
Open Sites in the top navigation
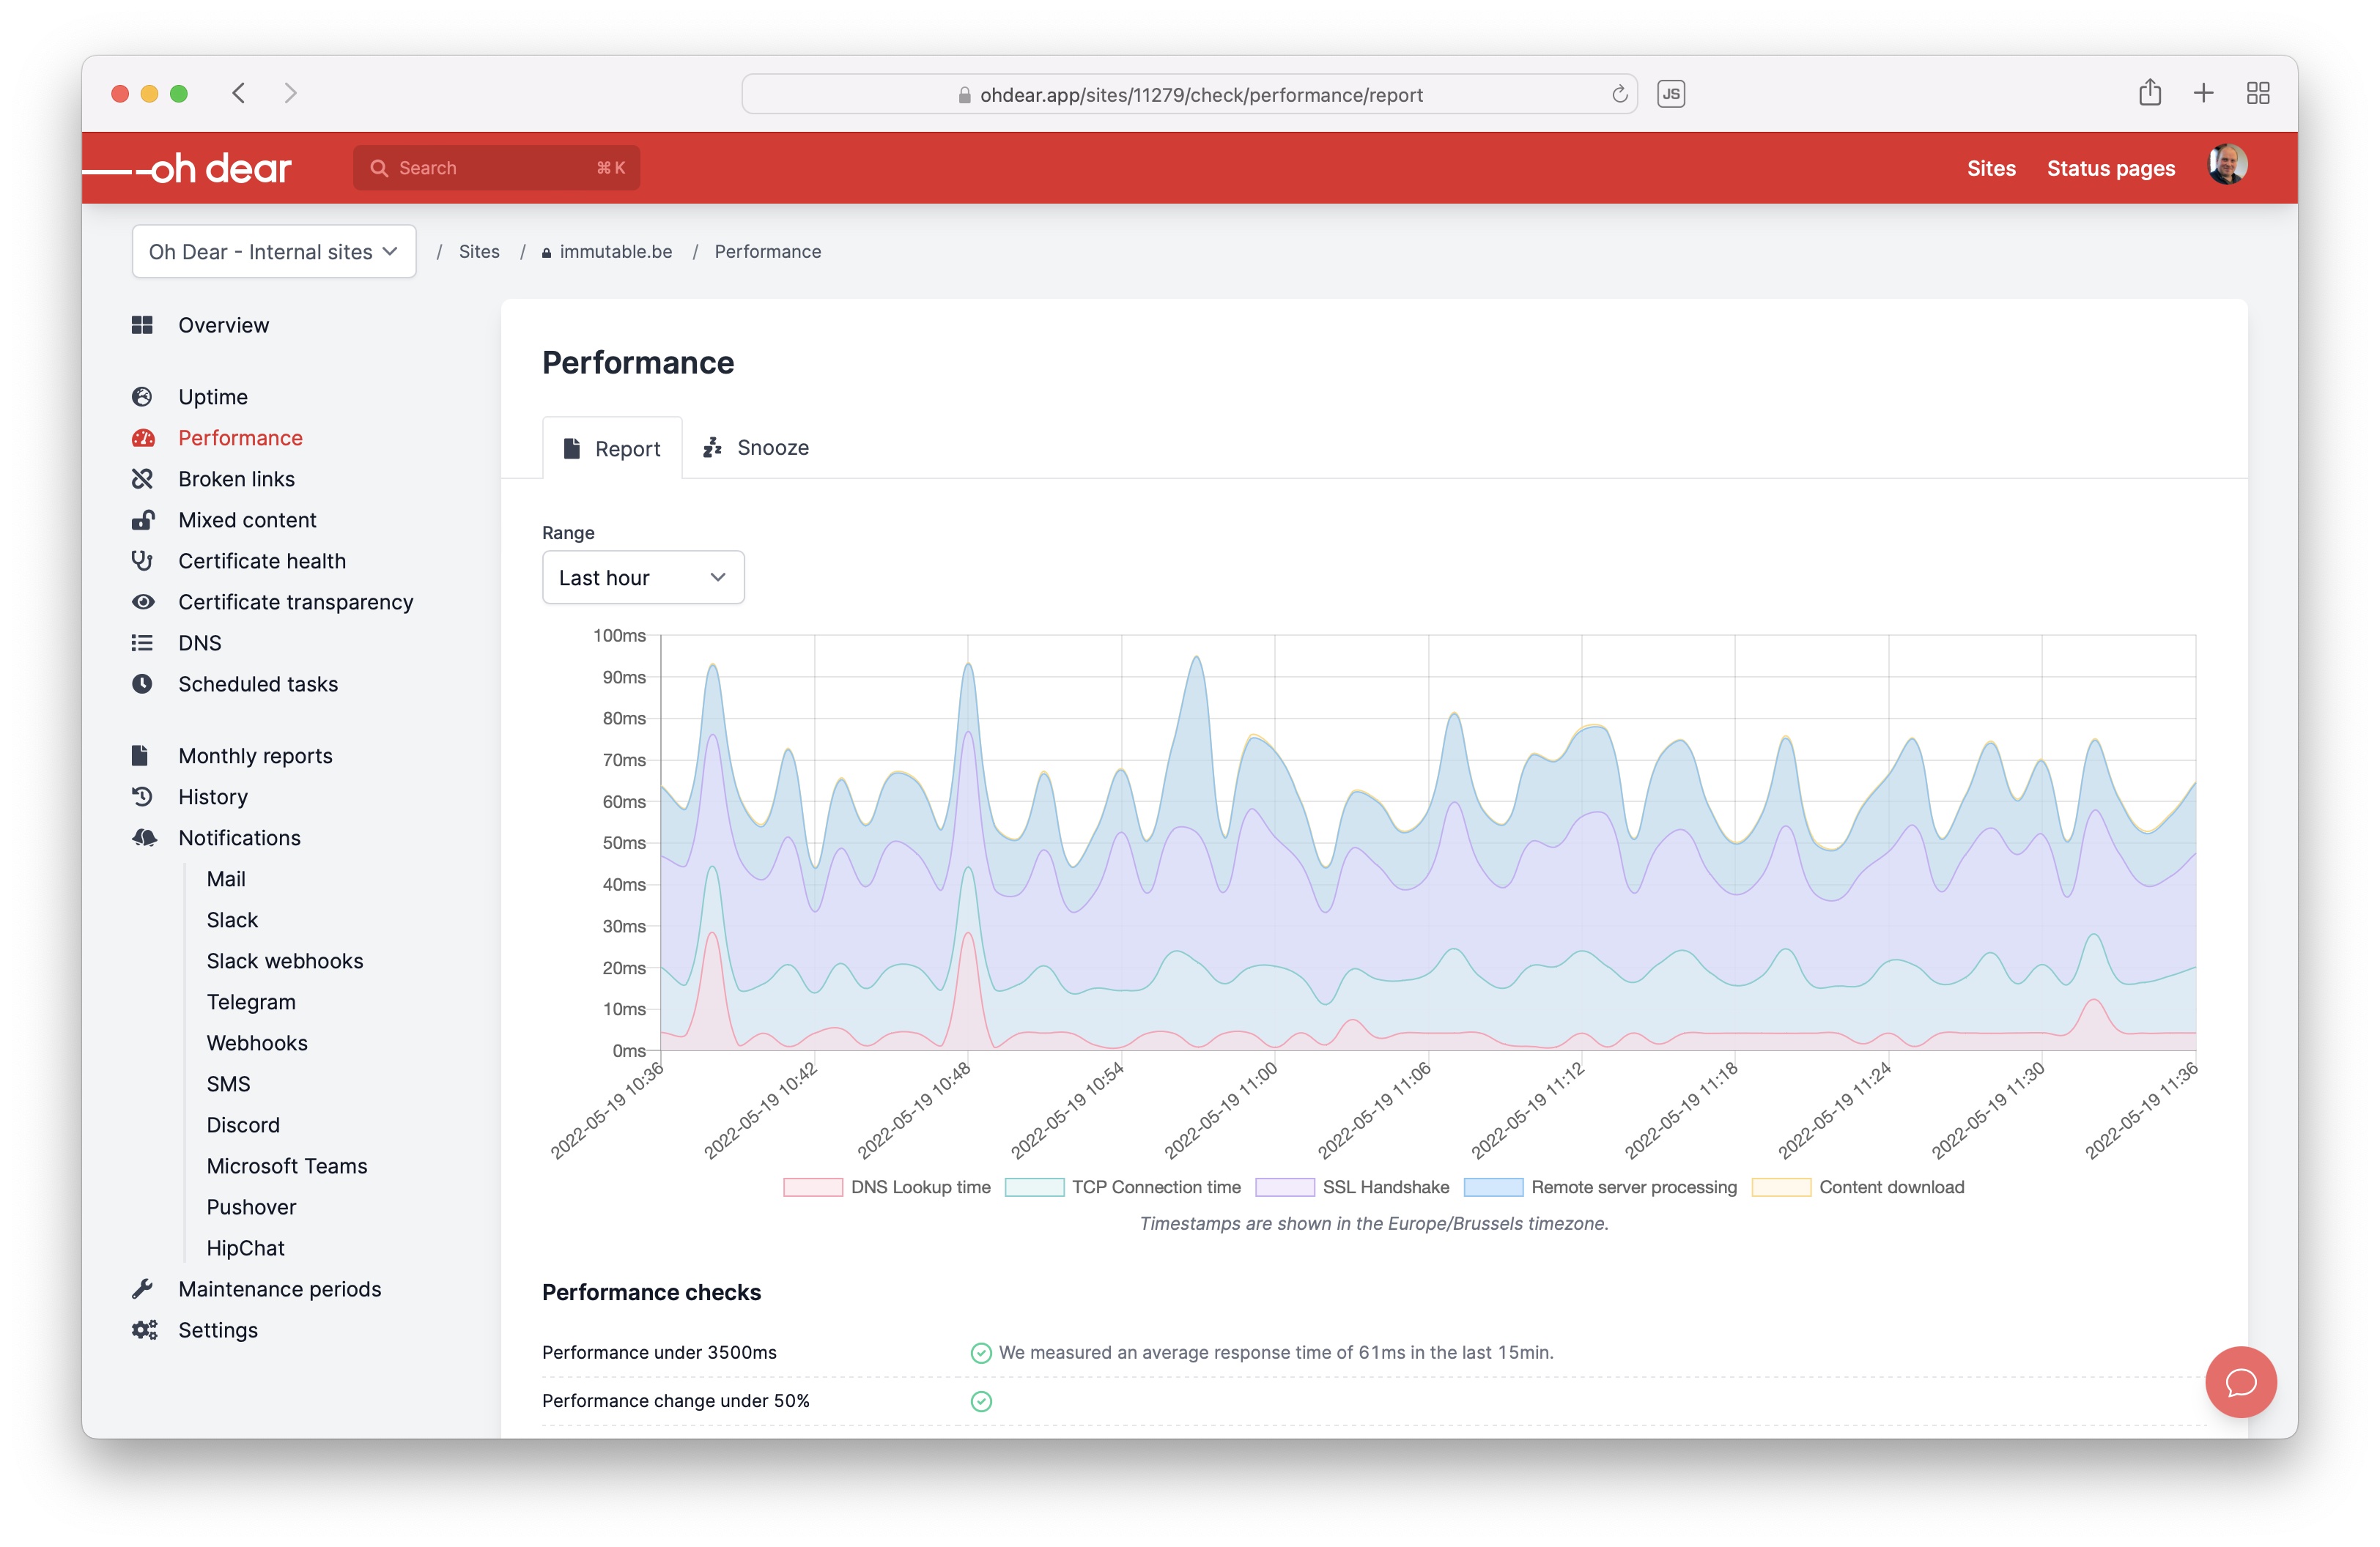[x=1991, y=168]
